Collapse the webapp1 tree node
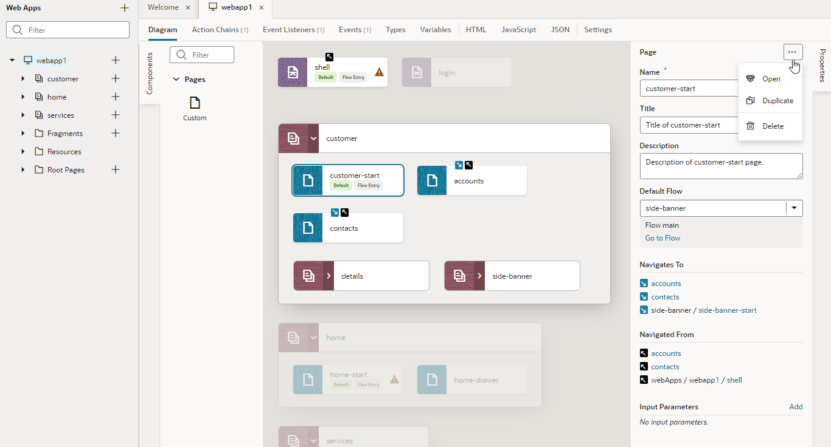 (12, 60)
